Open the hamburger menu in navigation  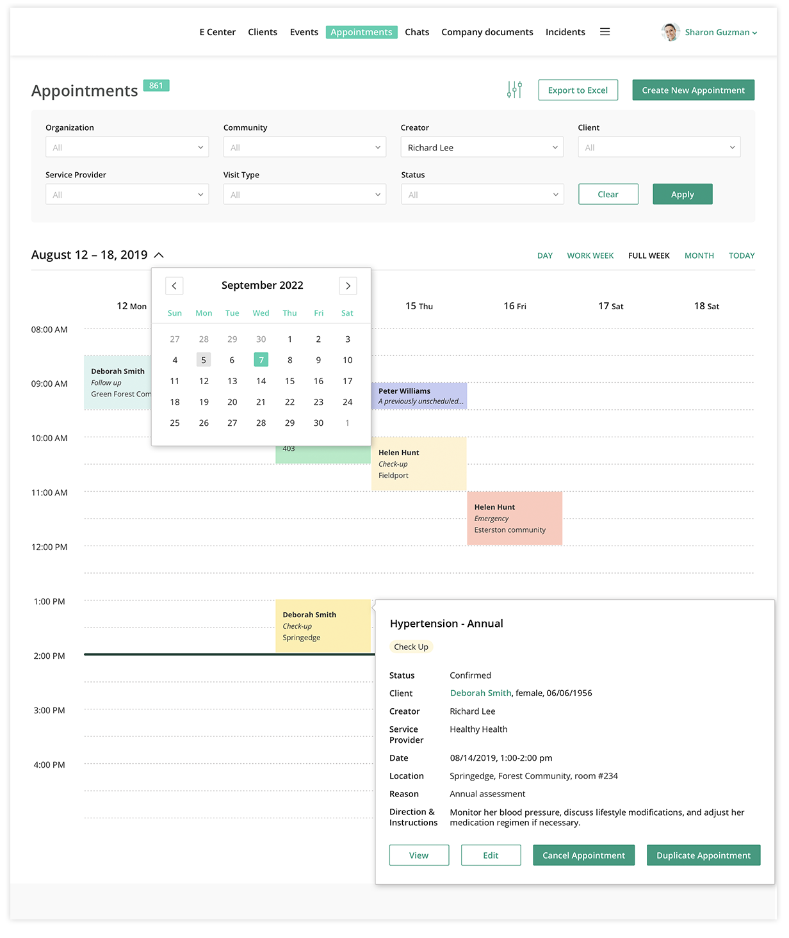pos(605,32)
